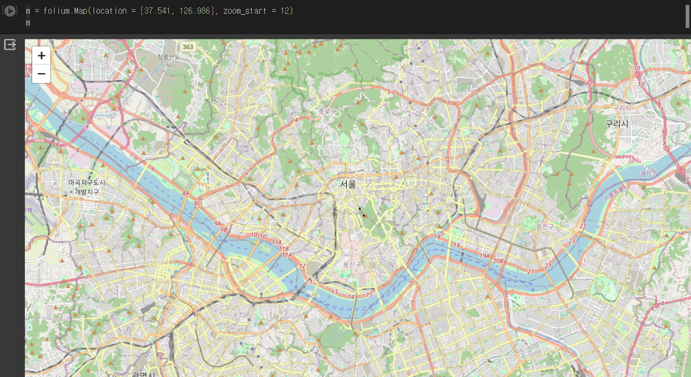
Task: Click the 서울 city label on map
Action: [348, 184]
